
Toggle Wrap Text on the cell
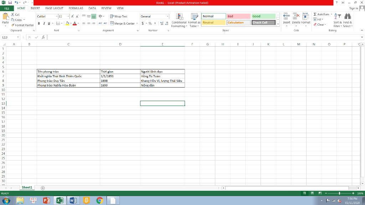coord(119,16)
